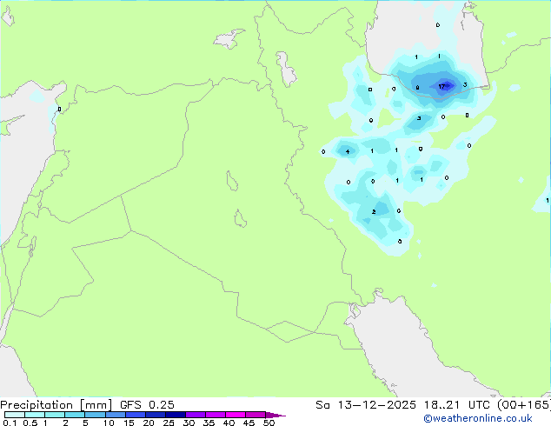
Task: Select the 'Sa 13-12-2025' date text
Action: 366,405
